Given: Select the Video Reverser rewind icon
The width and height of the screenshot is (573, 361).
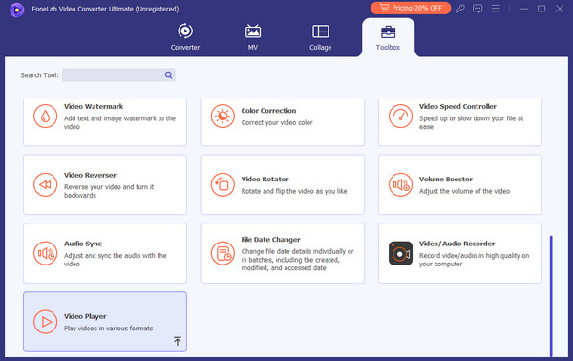Looking at the screenshot, I should (x=45, y=185).
